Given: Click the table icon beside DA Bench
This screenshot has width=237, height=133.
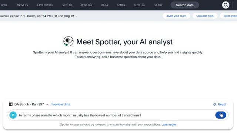Looking at the screenshot, I should (x=11, y=104).
